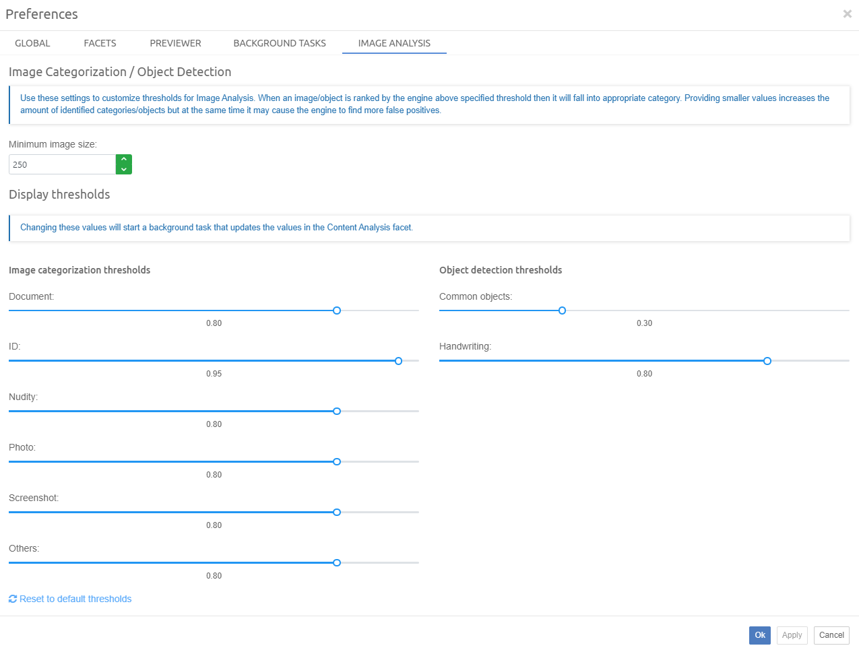Click Reset to default thresholds link

pos(75,599)
